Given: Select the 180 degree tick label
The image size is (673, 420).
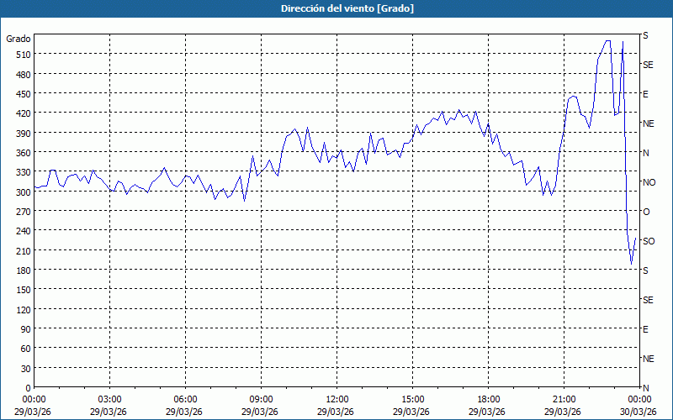Looking at the screenshot, I should pos(21,270).
